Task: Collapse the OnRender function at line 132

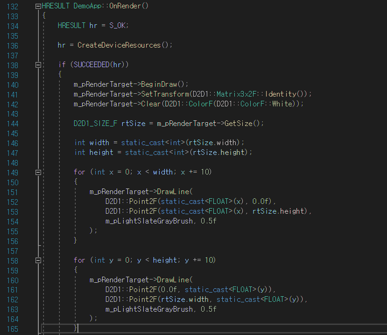Action: [x=38, y=6]
